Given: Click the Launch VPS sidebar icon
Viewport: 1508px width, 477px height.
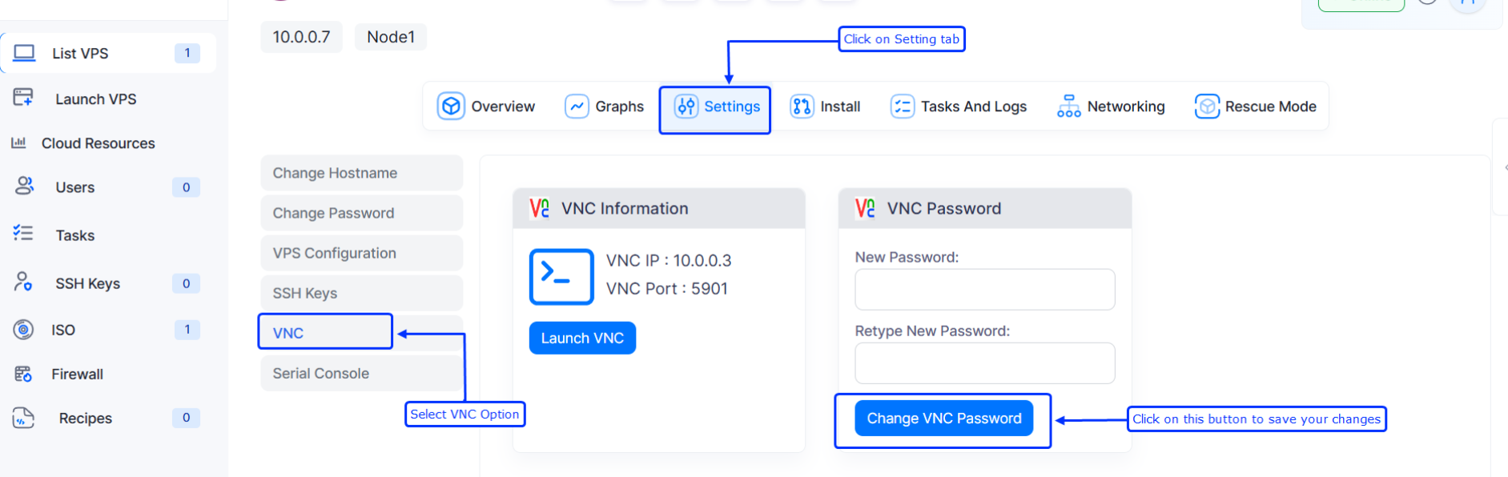Looking at the screenshot, I should point(23,98).
